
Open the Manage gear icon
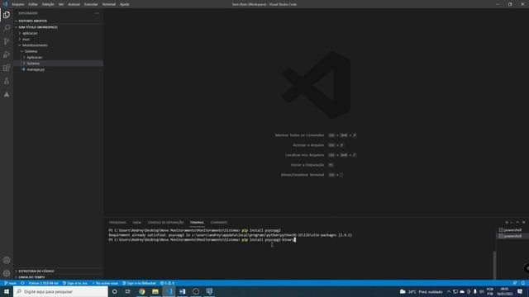(7, 273)
